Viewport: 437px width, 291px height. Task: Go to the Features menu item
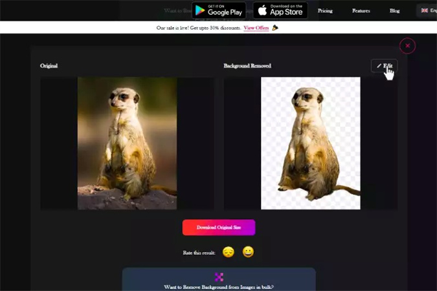tap(361, 10)
